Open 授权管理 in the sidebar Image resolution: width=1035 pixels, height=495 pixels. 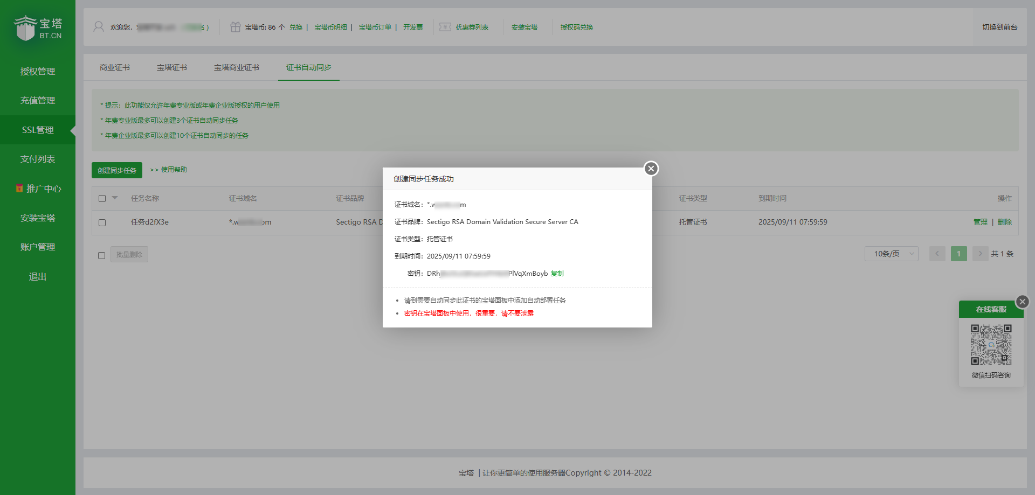tap(38, 71)
